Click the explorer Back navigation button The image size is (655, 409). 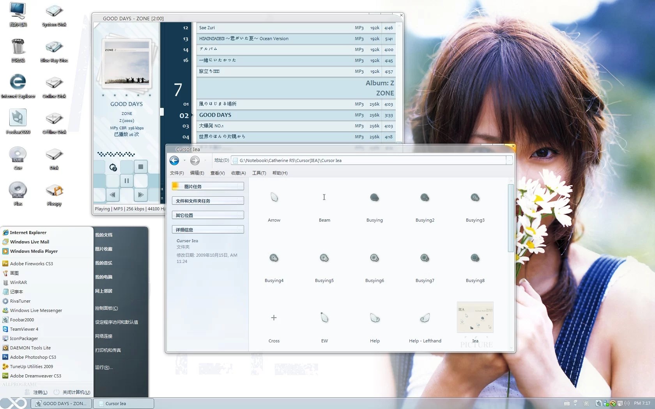pos(174,160)
